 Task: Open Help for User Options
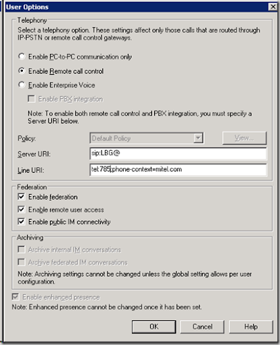[x=251, y=327]
